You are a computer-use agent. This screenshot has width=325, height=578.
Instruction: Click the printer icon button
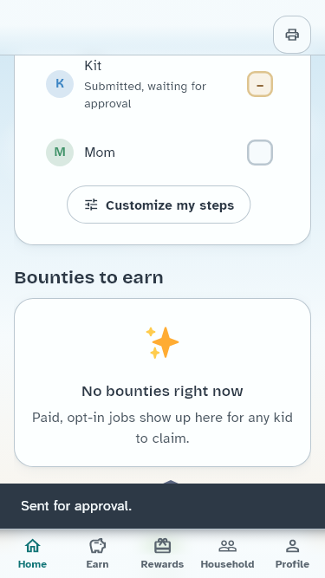pos(292,35)
